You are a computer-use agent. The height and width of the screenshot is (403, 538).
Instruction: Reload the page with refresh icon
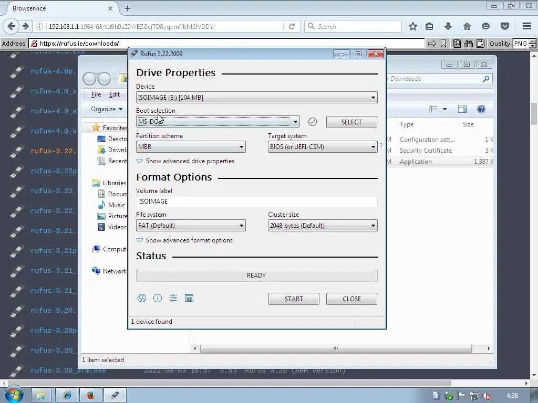click(x=292, y=26)
